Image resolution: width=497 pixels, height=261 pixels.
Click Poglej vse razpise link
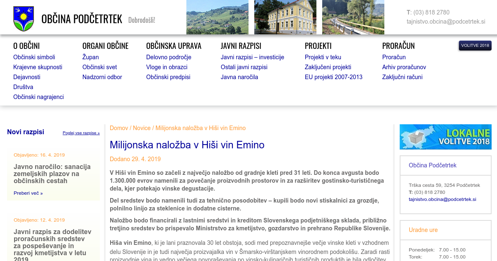tap(81, 133)
